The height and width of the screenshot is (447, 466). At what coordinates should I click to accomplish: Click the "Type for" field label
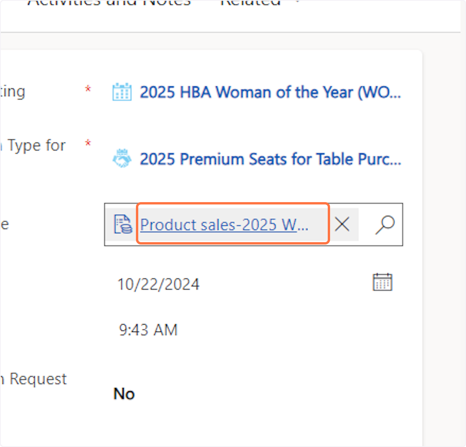pos(36,145)
